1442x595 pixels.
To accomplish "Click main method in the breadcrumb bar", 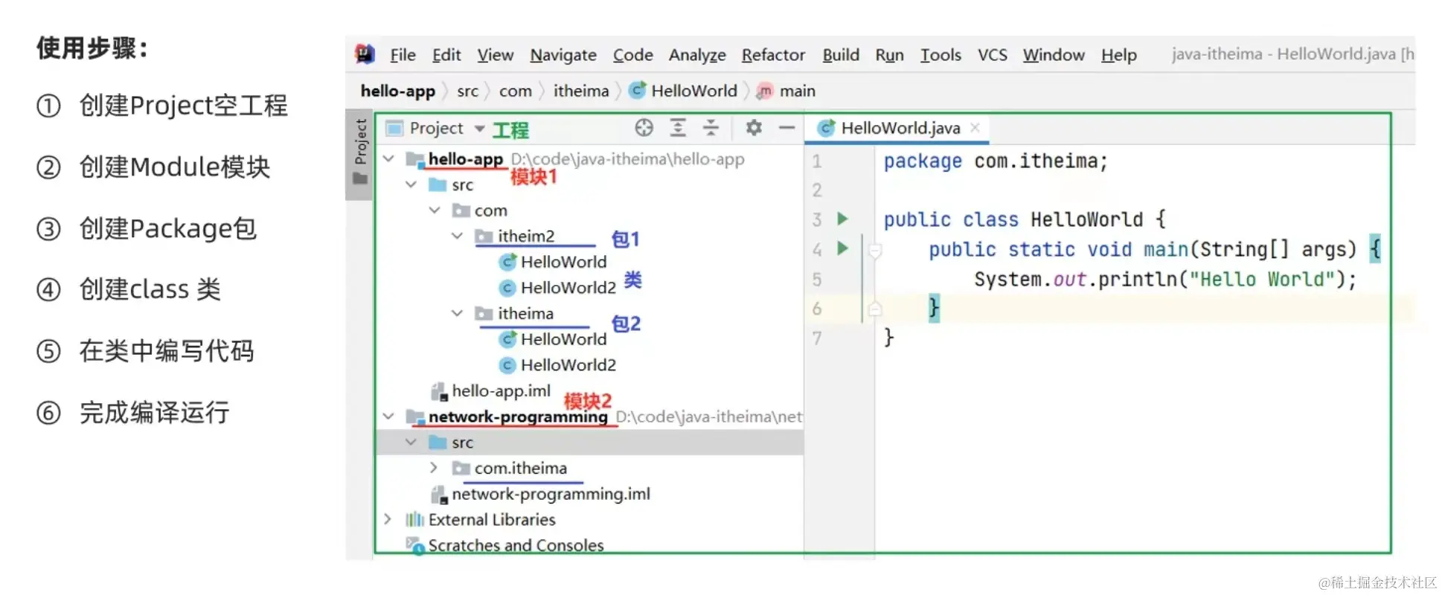I will tap(786, 91).
